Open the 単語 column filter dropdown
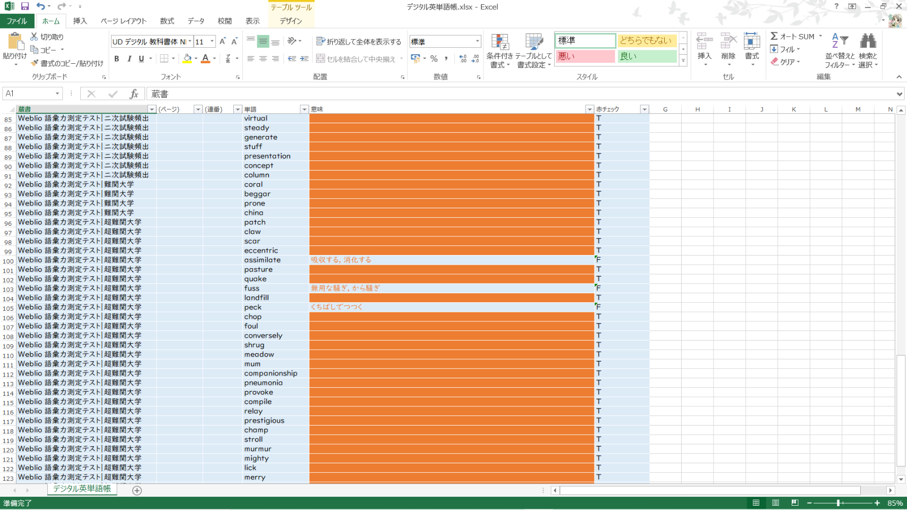 [x=304, y=109]
